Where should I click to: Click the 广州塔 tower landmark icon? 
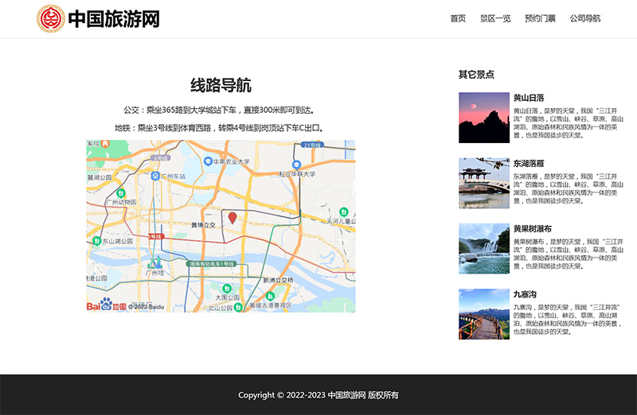(x=158, y=262)
